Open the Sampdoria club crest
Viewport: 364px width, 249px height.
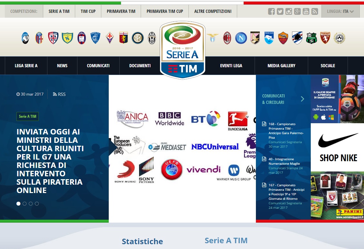point(297,38)
